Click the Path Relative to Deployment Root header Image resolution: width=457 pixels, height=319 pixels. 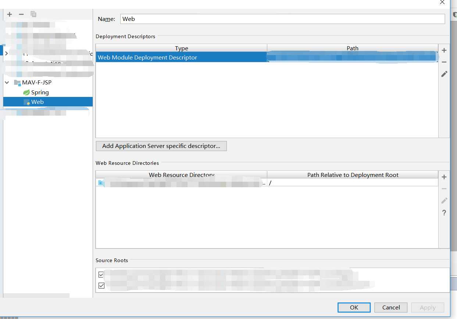[x=353, y=175]
